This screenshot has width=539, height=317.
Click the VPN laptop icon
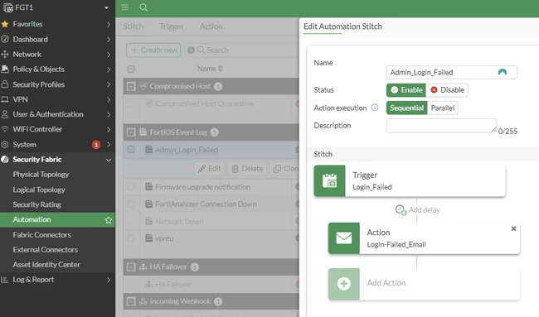(x=5, y=99)
